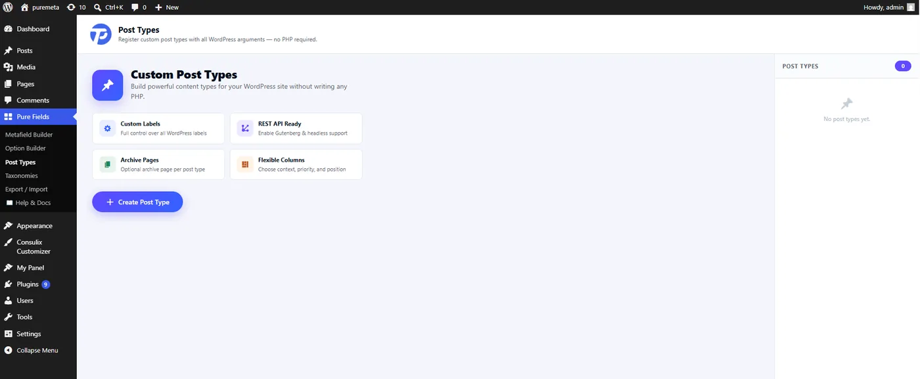Click the Archive Pages green icon

pyautogui.click(x=108, y=164)
